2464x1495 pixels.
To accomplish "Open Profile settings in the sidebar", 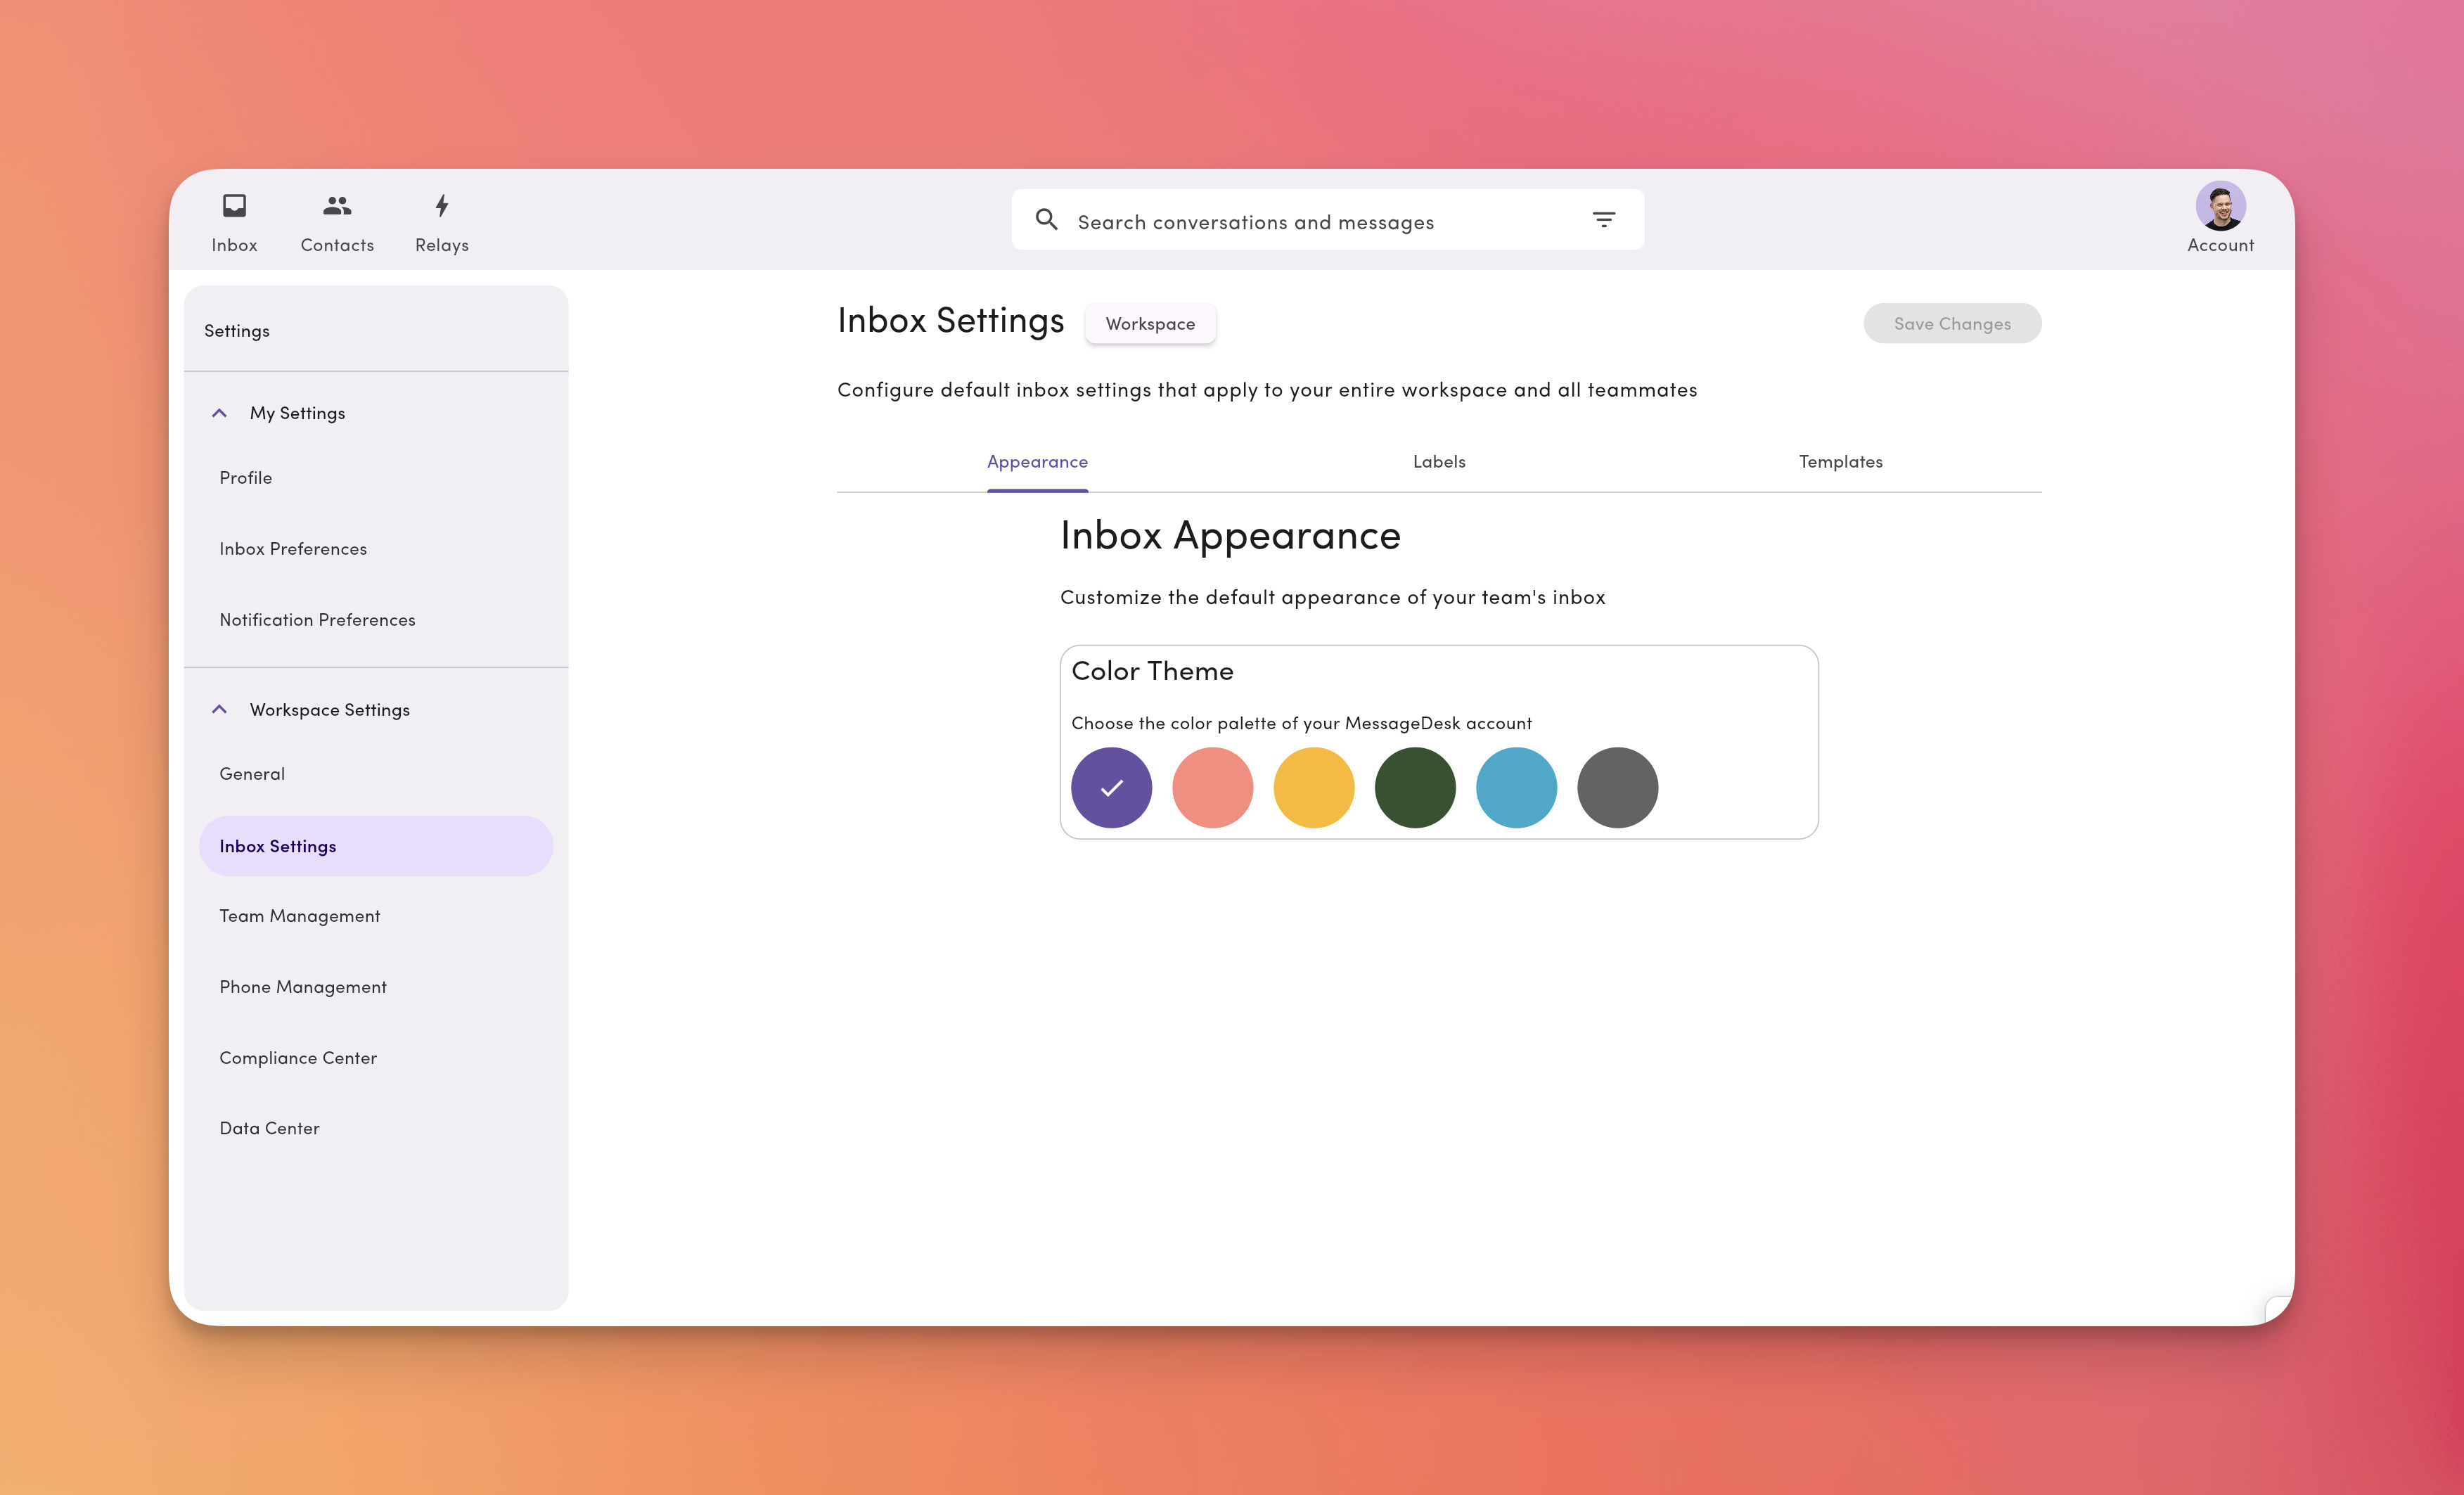I will [x=245, y=477].
